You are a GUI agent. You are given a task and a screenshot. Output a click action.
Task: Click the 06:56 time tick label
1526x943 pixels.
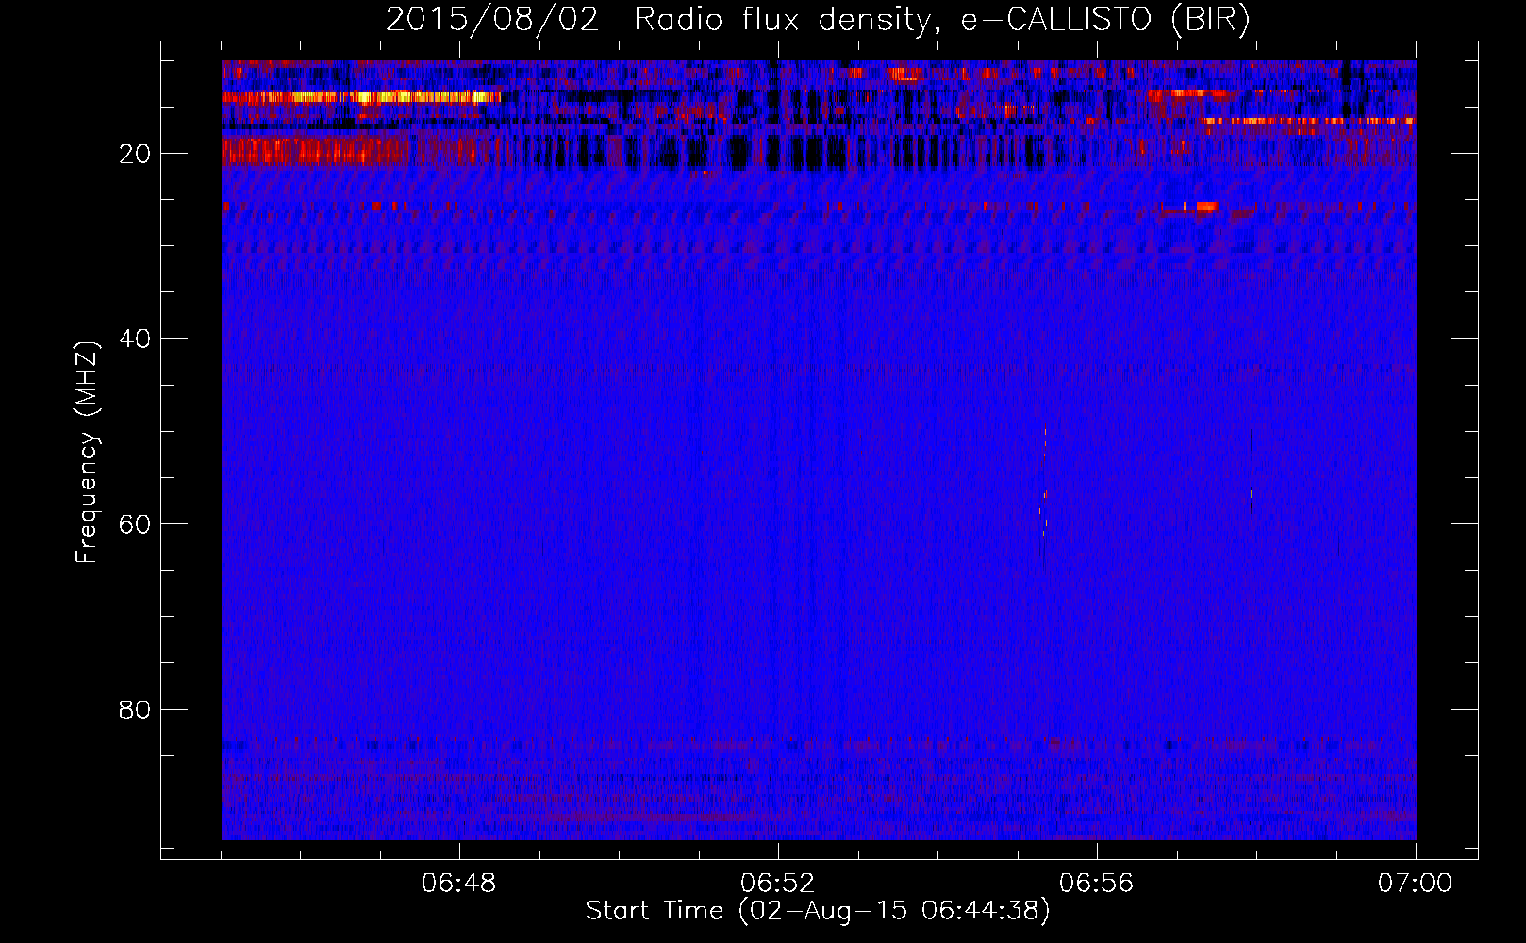pyautogui.click(x=1097, y=884)
